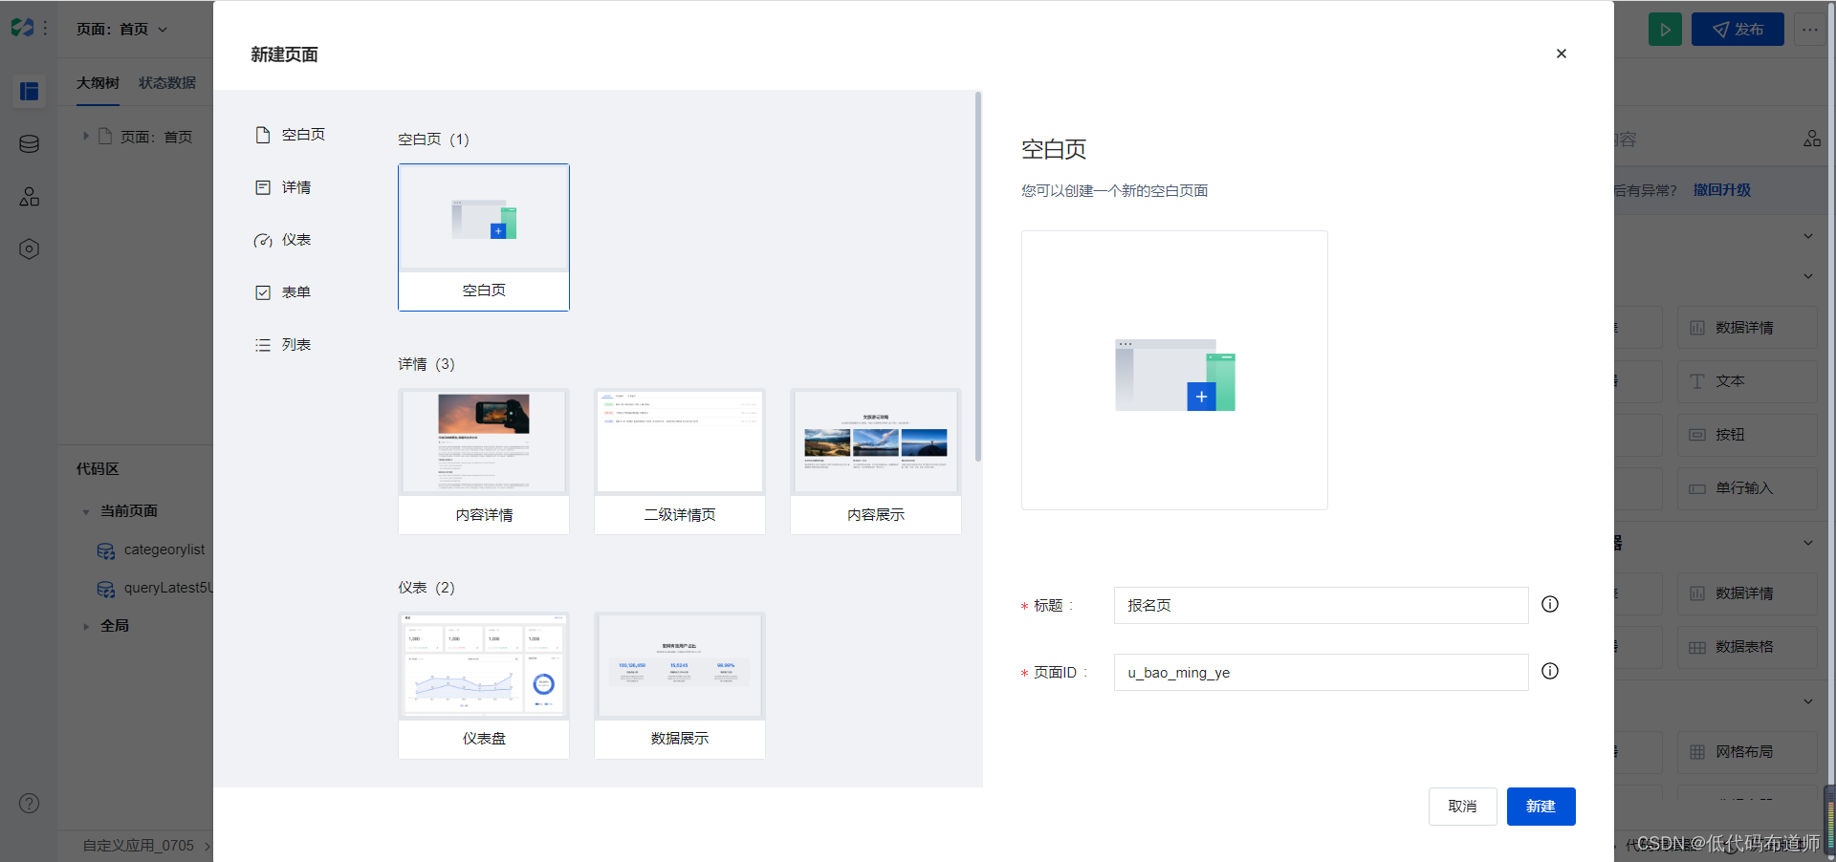
Task: Select the 数据表格 component
Action: pos(1747,647)
